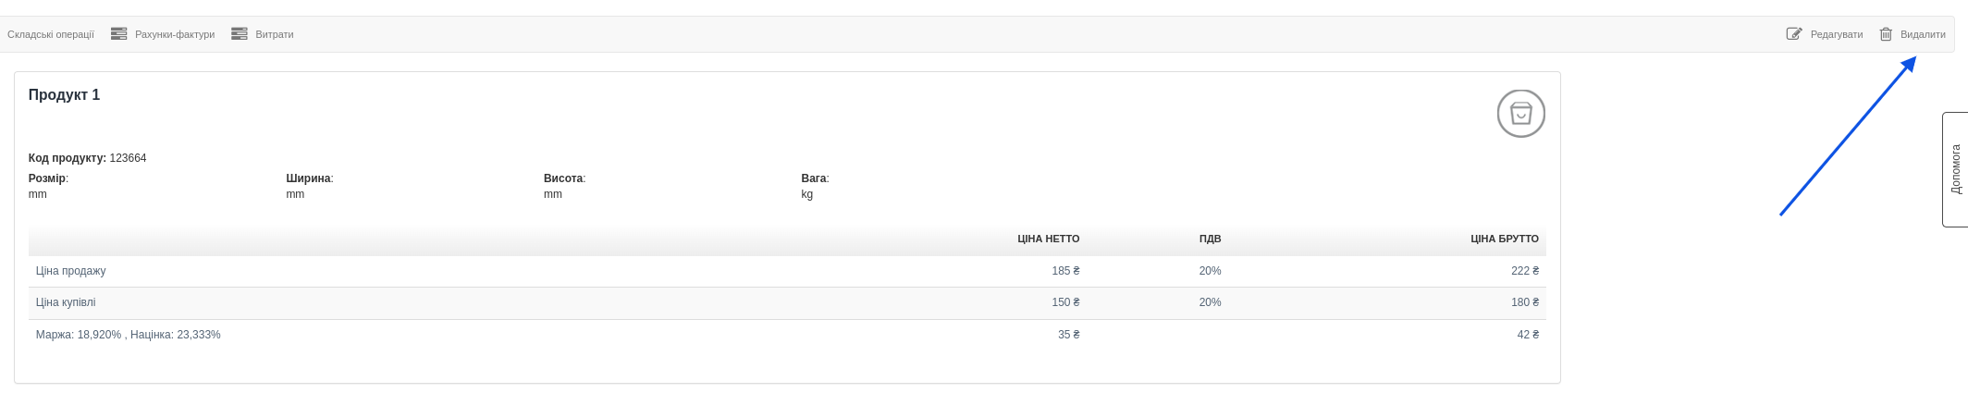Click the pencil edit icon
The image size is (1968, 393).
click(1793, 34)
